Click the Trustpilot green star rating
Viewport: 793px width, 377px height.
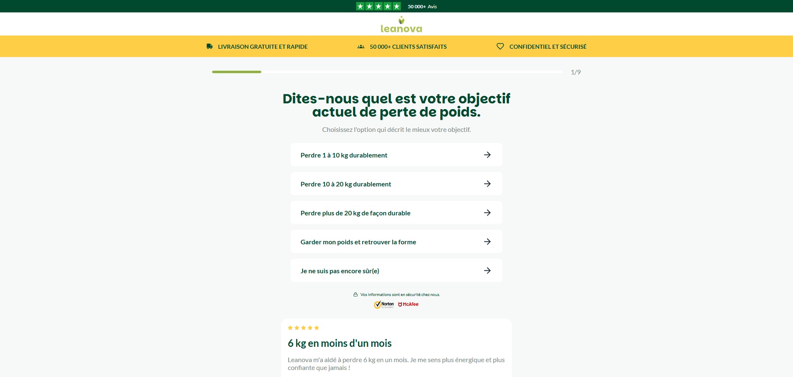(378, 6)
